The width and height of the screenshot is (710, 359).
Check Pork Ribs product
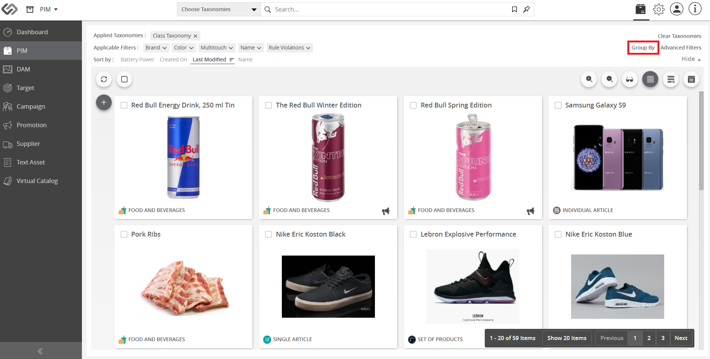[124, 234]
